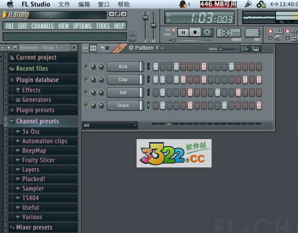
Task: Adjust the main volume slider
Action: click(x=145, y=18)
